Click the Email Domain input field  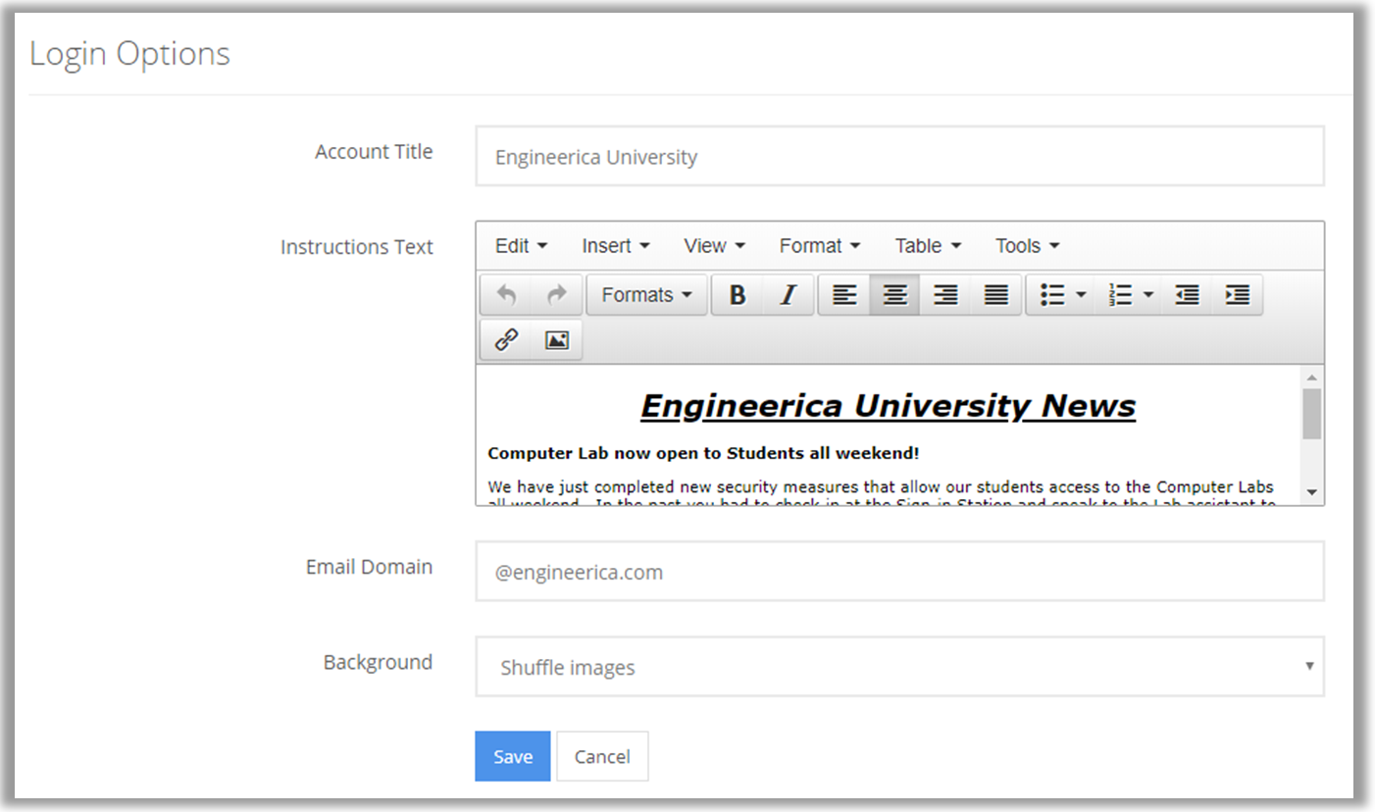(899, 571)
